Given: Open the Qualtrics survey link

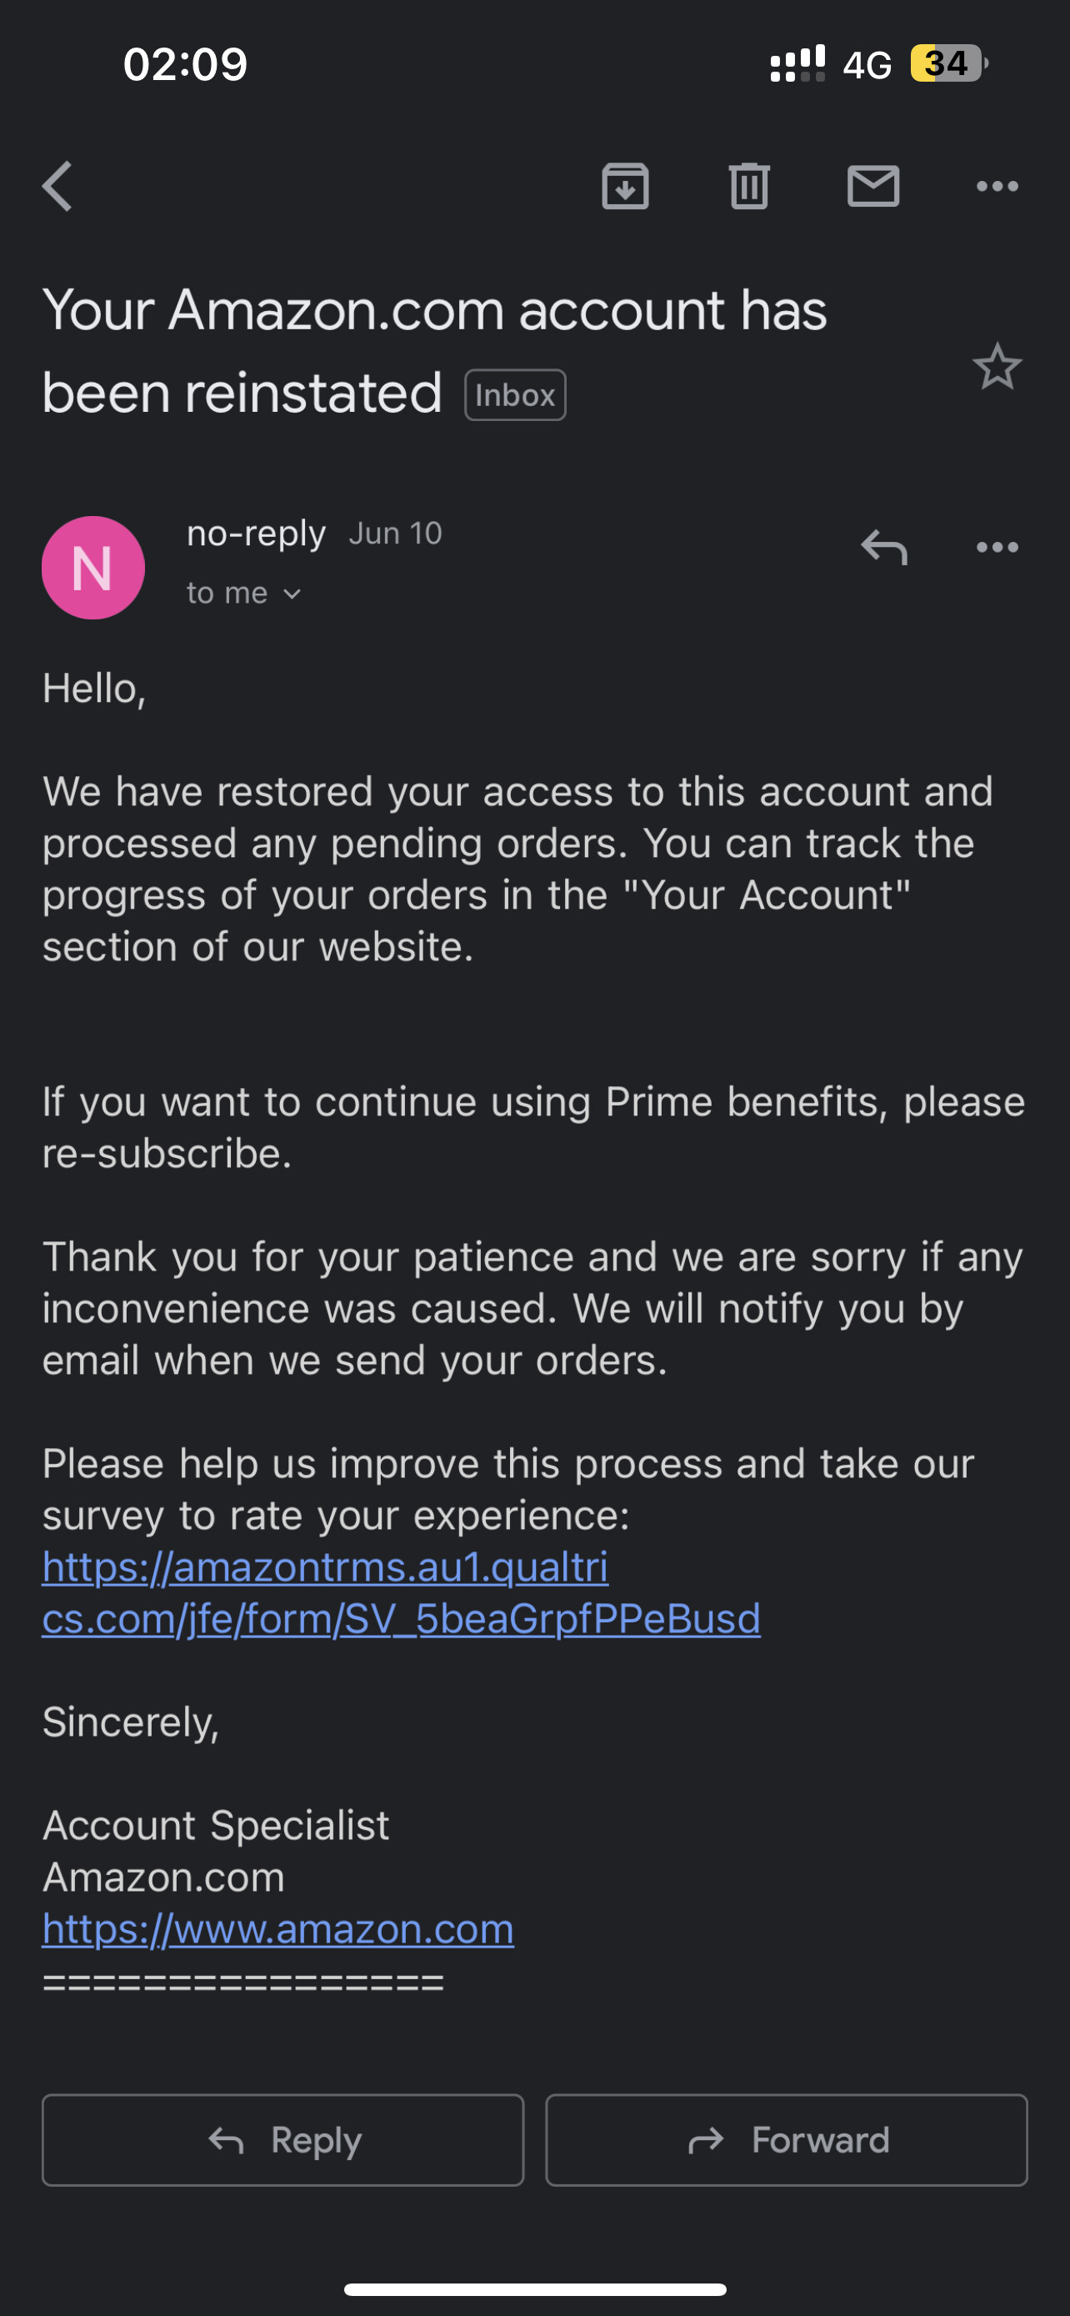Looking at the screenshot, I should (401, 1592).
